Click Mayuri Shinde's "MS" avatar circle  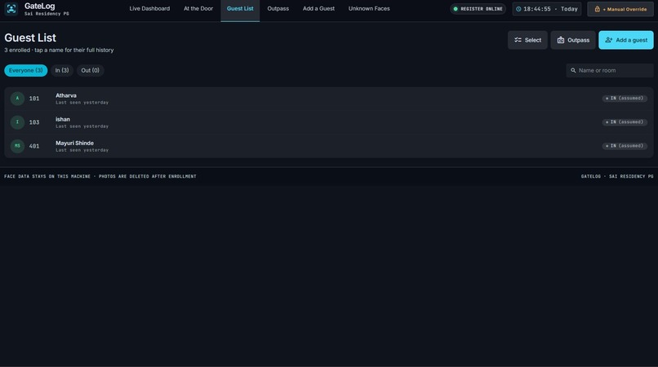(x=17, y=146)
